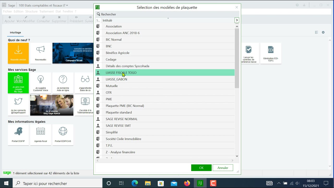
Task: Select the Cedage row
Action: click(165, 60)
